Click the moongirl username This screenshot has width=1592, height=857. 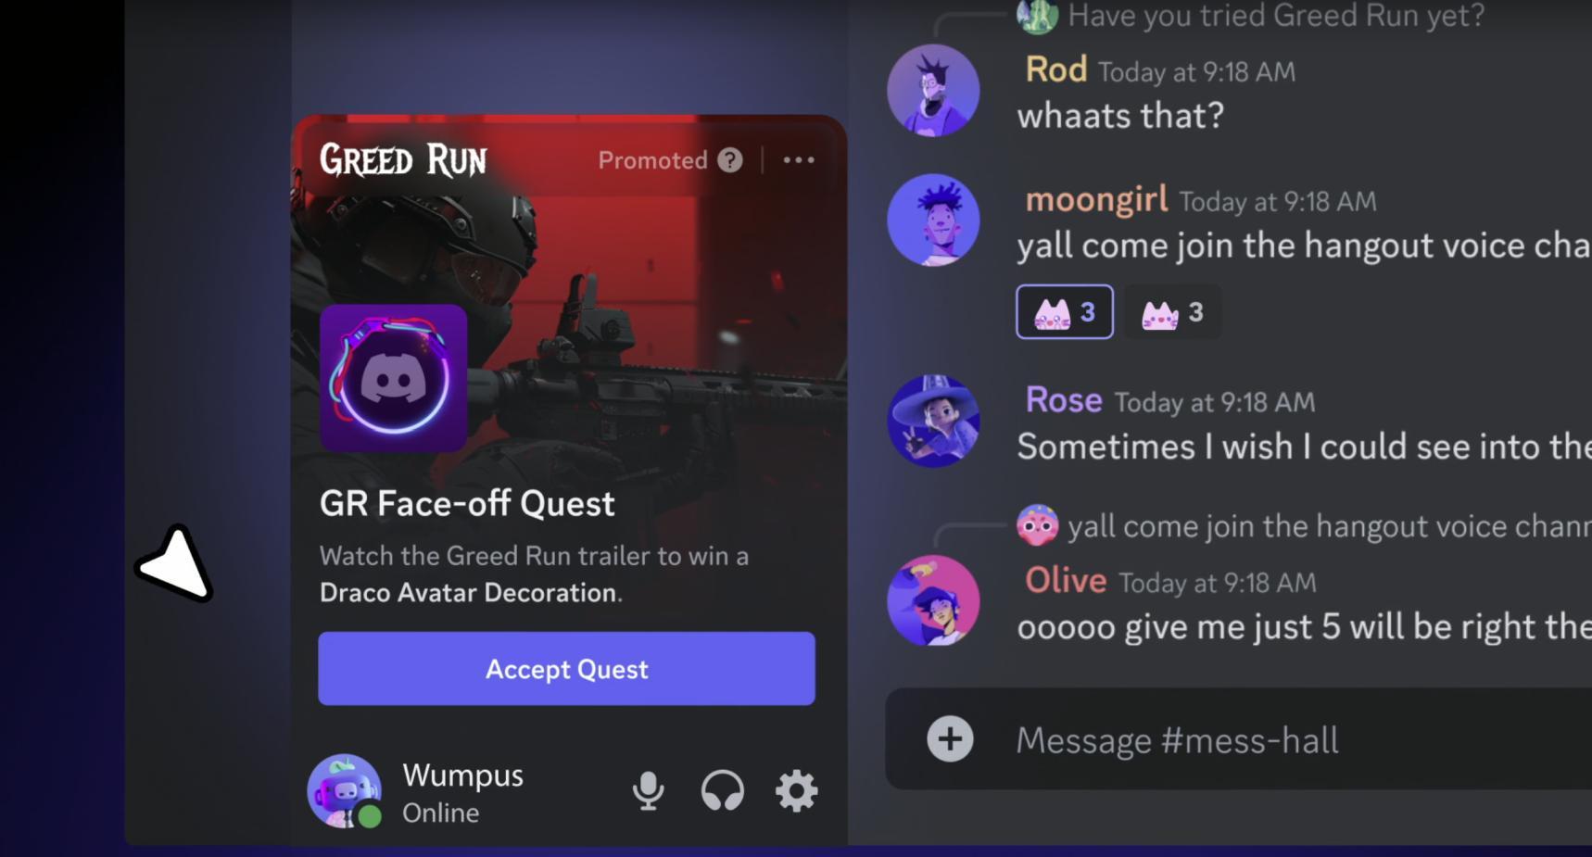click(x=1096, y=199)
